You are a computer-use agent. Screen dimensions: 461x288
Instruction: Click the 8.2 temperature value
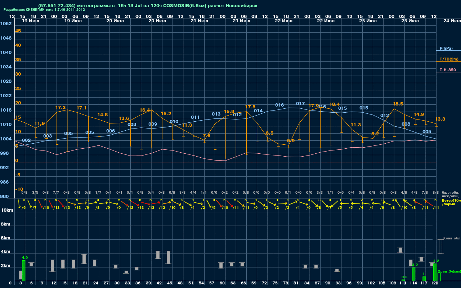(x=375, y=134)
